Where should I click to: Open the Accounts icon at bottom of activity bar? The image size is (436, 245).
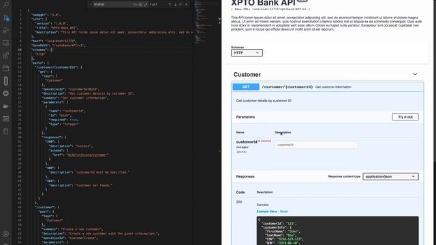coord(6,234)
